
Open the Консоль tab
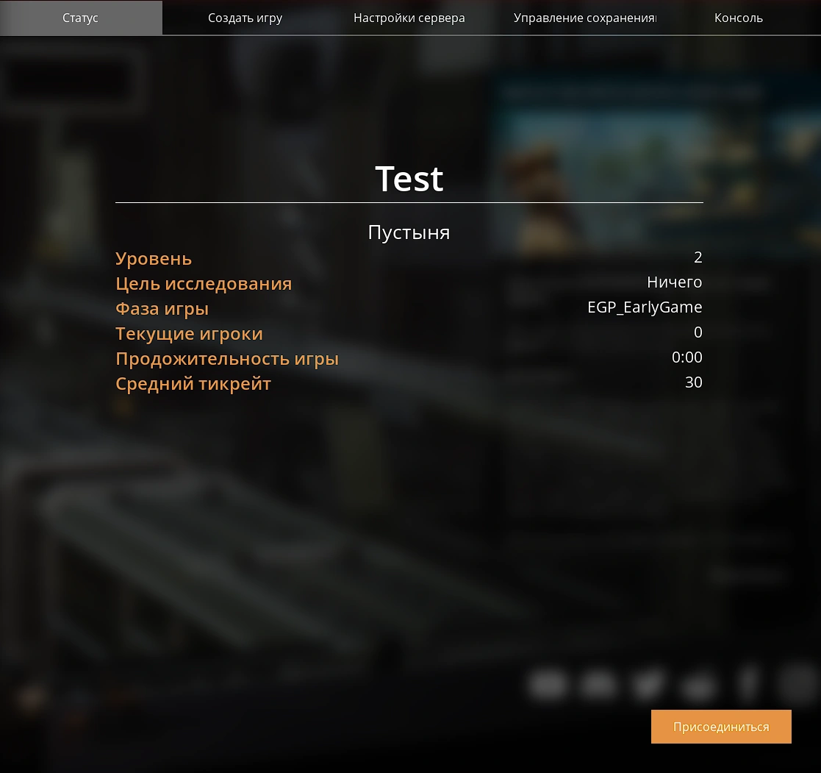point(738,18)
